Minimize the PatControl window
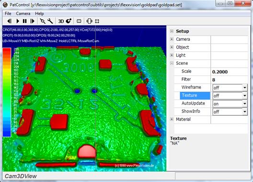253x182 pixels. point(220,3)
